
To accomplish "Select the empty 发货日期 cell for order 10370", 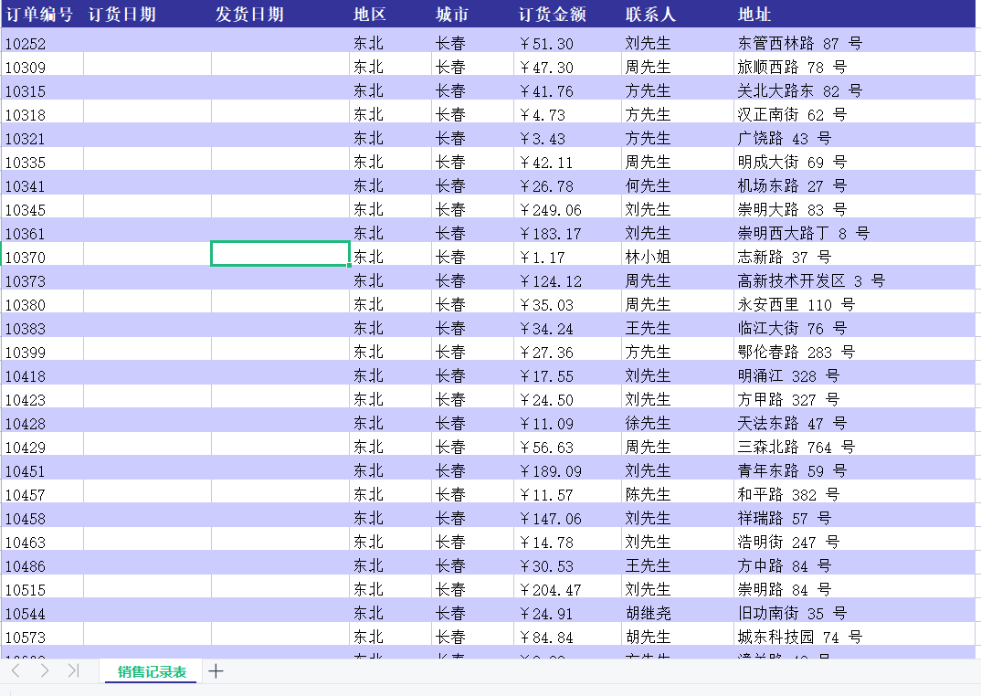I will pos(280,254).
